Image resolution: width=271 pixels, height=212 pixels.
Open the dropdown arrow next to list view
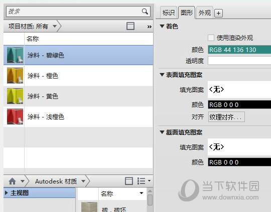(149, 181)
